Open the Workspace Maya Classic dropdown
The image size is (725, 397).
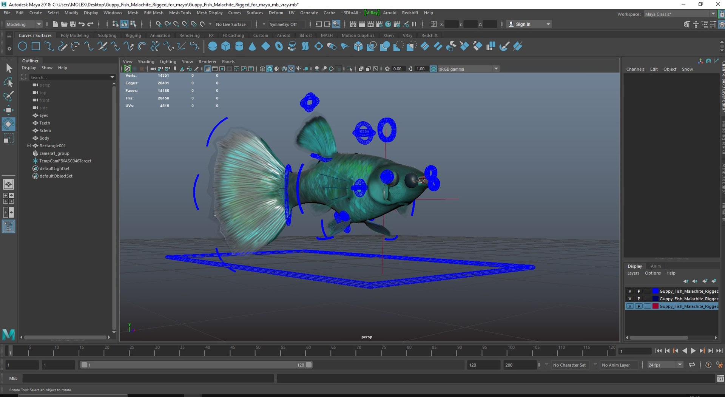[680, 14]
